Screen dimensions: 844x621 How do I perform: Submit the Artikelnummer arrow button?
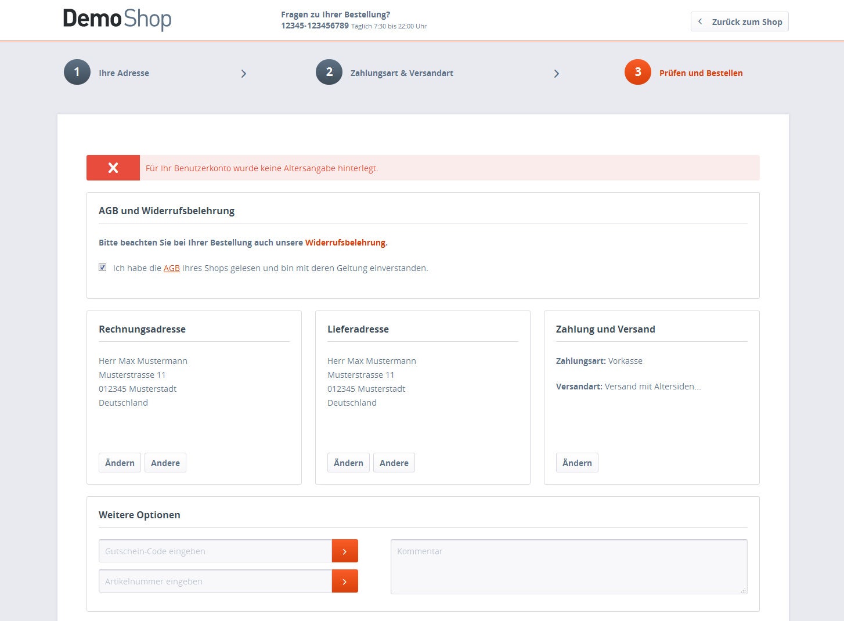coord(345,581)
